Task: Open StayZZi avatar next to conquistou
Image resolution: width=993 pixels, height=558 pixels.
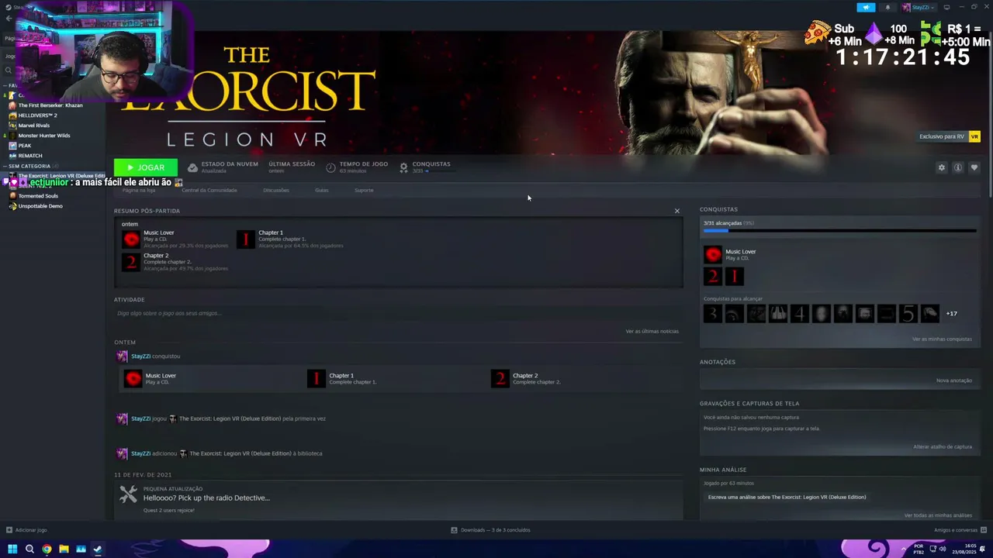Action: (122, 356)
